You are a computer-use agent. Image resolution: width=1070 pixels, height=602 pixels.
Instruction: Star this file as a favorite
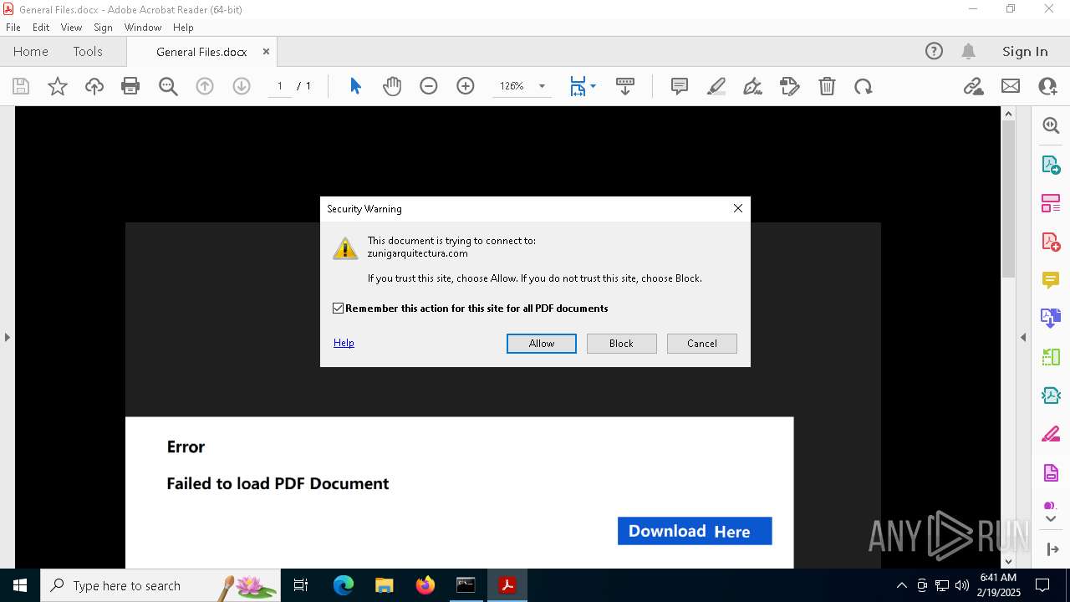[x=58, y=86]
